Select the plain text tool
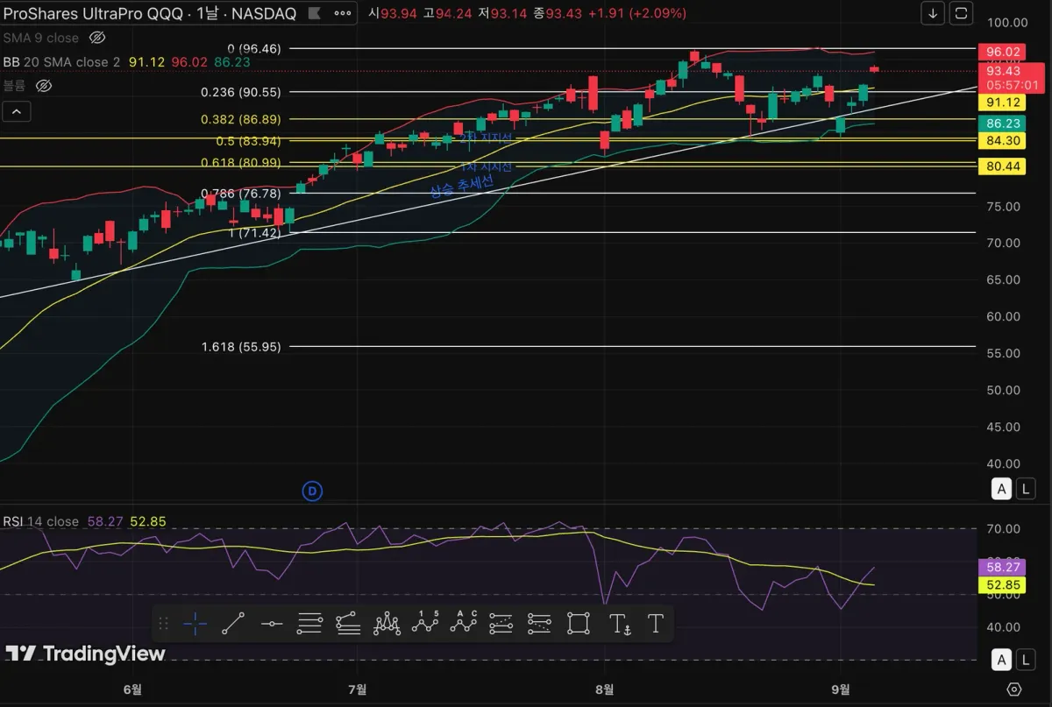The image size is (1052, 707). [x=655, y=624]
